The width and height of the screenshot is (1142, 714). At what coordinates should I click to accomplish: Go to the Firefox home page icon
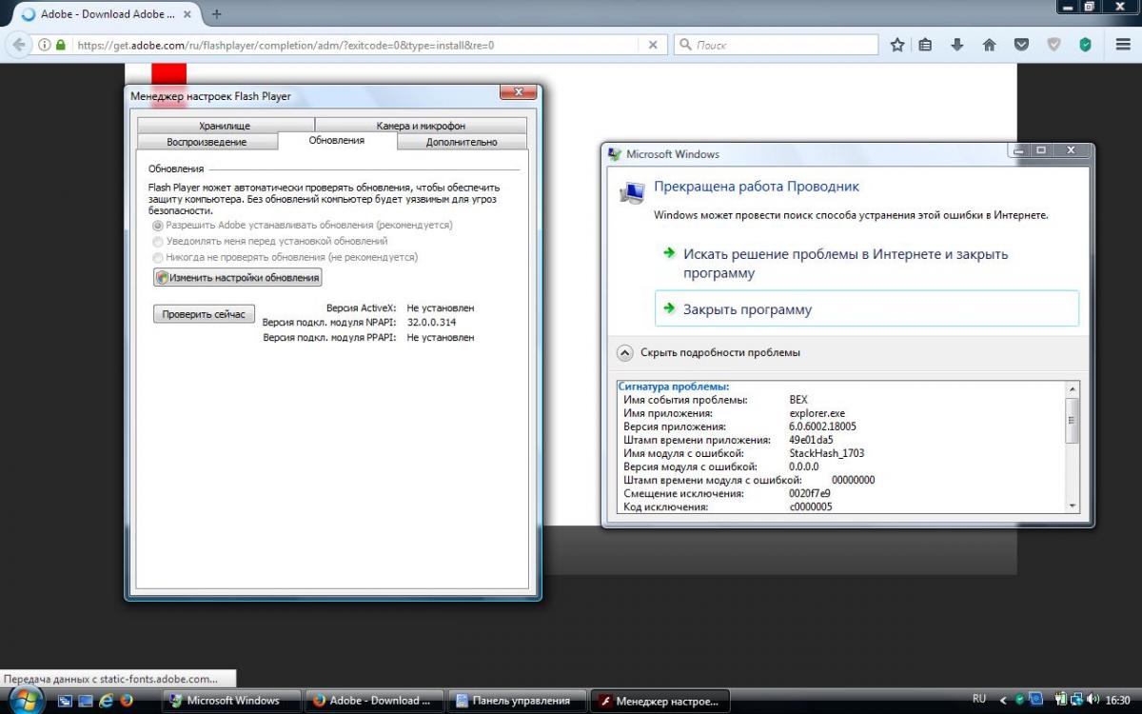pyautogui.click(x=989, y=45)
